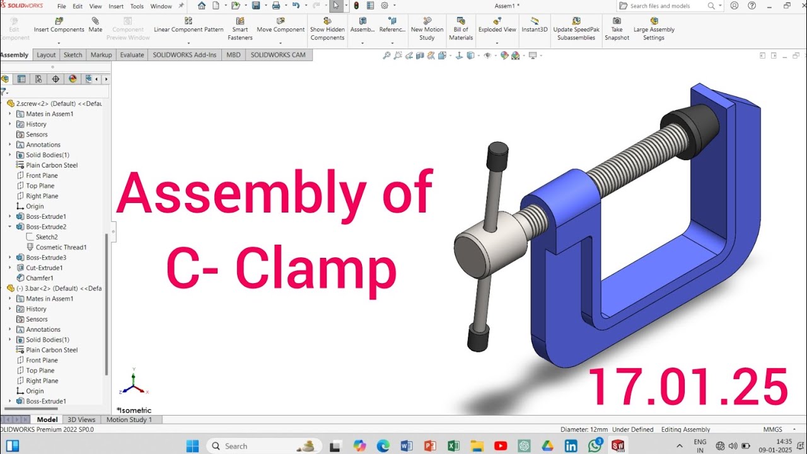Create a New Motion Study
807x454 pixels.
[427, 29]
